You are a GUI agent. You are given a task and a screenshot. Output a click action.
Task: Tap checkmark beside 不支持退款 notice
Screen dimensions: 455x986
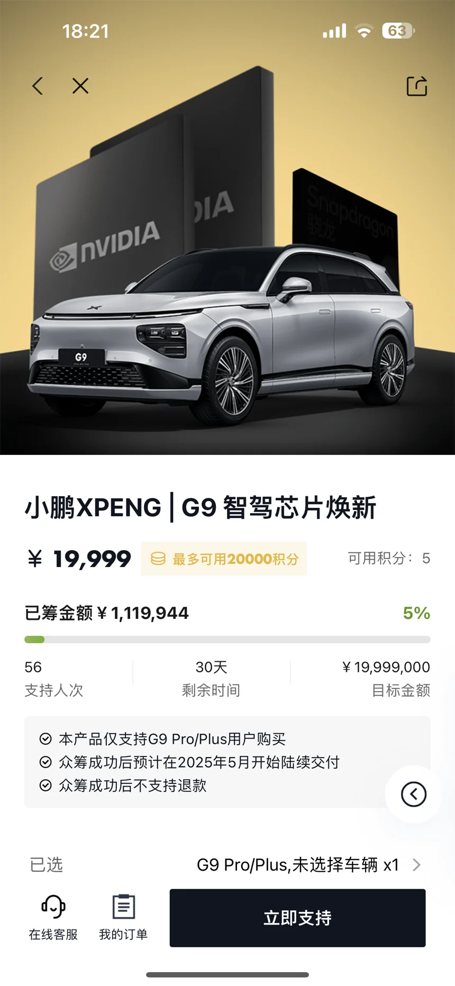click(x=46, y=786)
